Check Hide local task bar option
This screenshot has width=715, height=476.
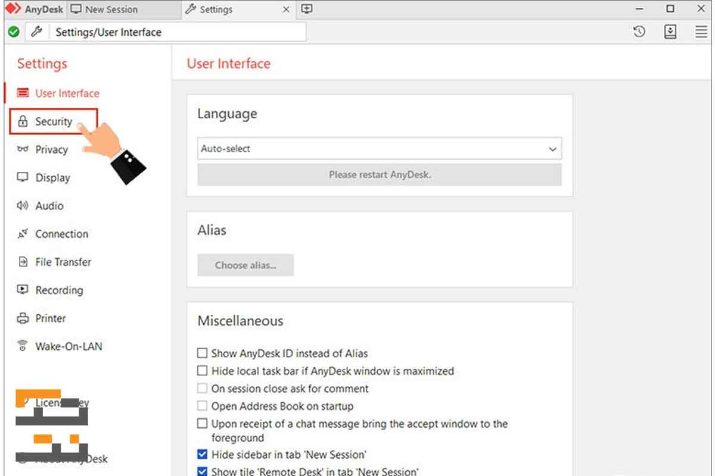coord(203,371)
